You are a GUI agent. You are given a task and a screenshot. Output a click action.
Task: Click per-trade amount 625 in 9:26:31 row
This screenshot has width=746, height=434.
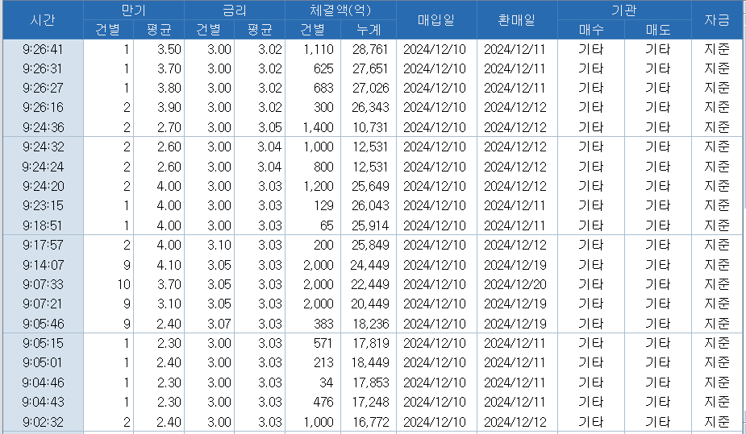[323, 69]
